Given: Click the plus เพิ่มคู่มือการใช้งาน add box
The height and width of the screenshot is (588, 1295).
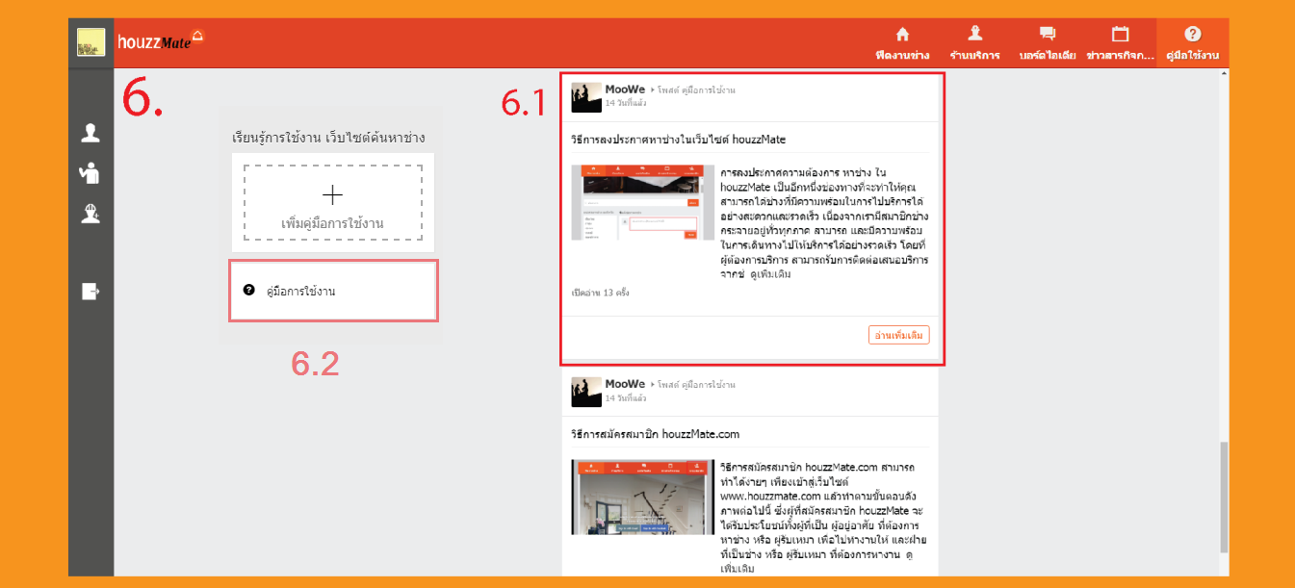Looking at the screenshot, I should point(332,203).
